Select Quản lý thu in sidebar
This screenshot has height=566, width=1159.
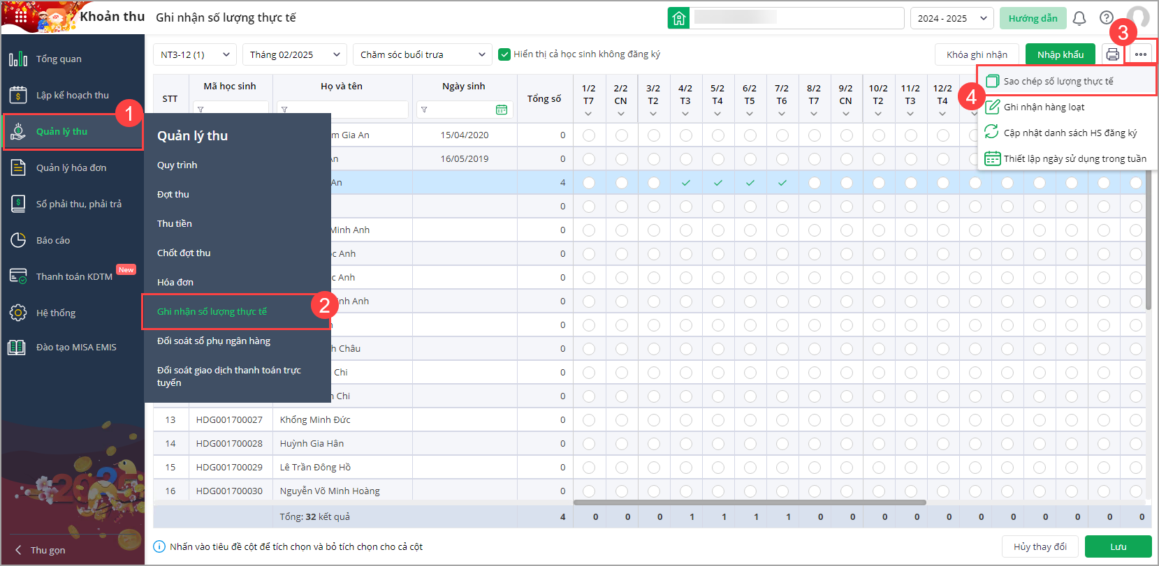pyautogui.click(x=73, y=131)
